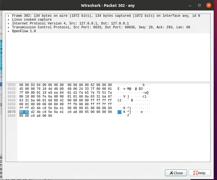The width and height of the screenshot is (217, 180).
Task: Click the lifebuoy icon on Help button
Action: point(196,173)
